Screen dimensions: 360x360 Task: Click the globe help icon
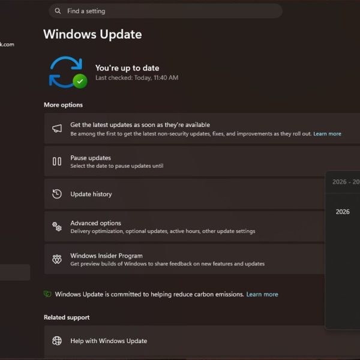pos(57,341)
